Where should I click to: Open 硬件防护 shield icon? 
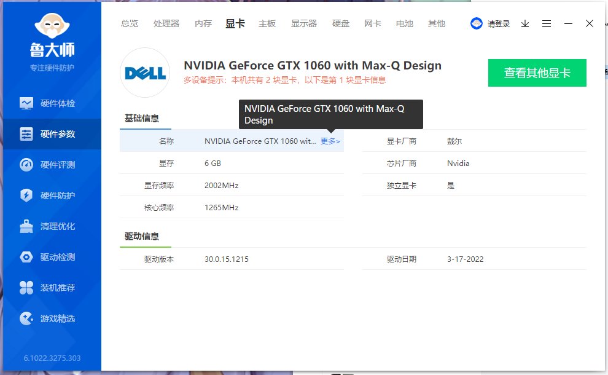26,195
